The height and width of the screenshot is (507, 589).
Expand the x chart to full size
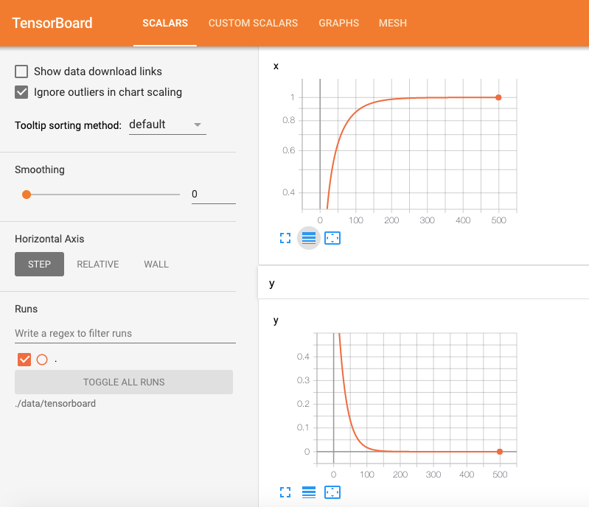pyautogui.click(x=285, y=238)
